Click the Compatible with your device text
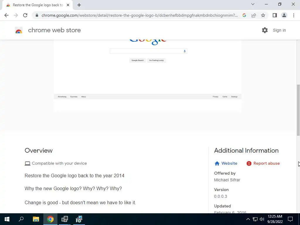The height and width of the screenshot is (225, 300). coord(59,163)
